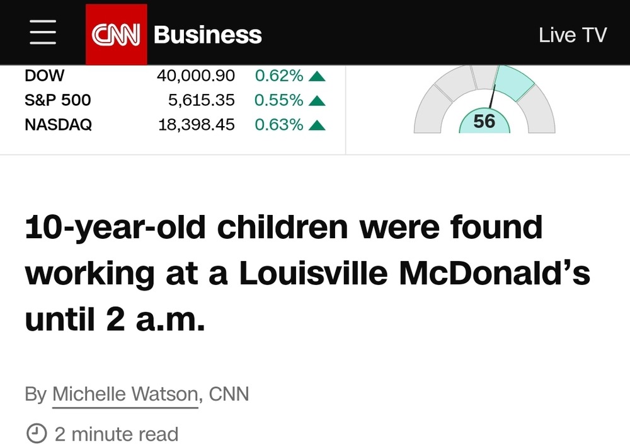Screen dimensions: 630x445
Task: Open the Business section link
Action: (x=207, y=35)
